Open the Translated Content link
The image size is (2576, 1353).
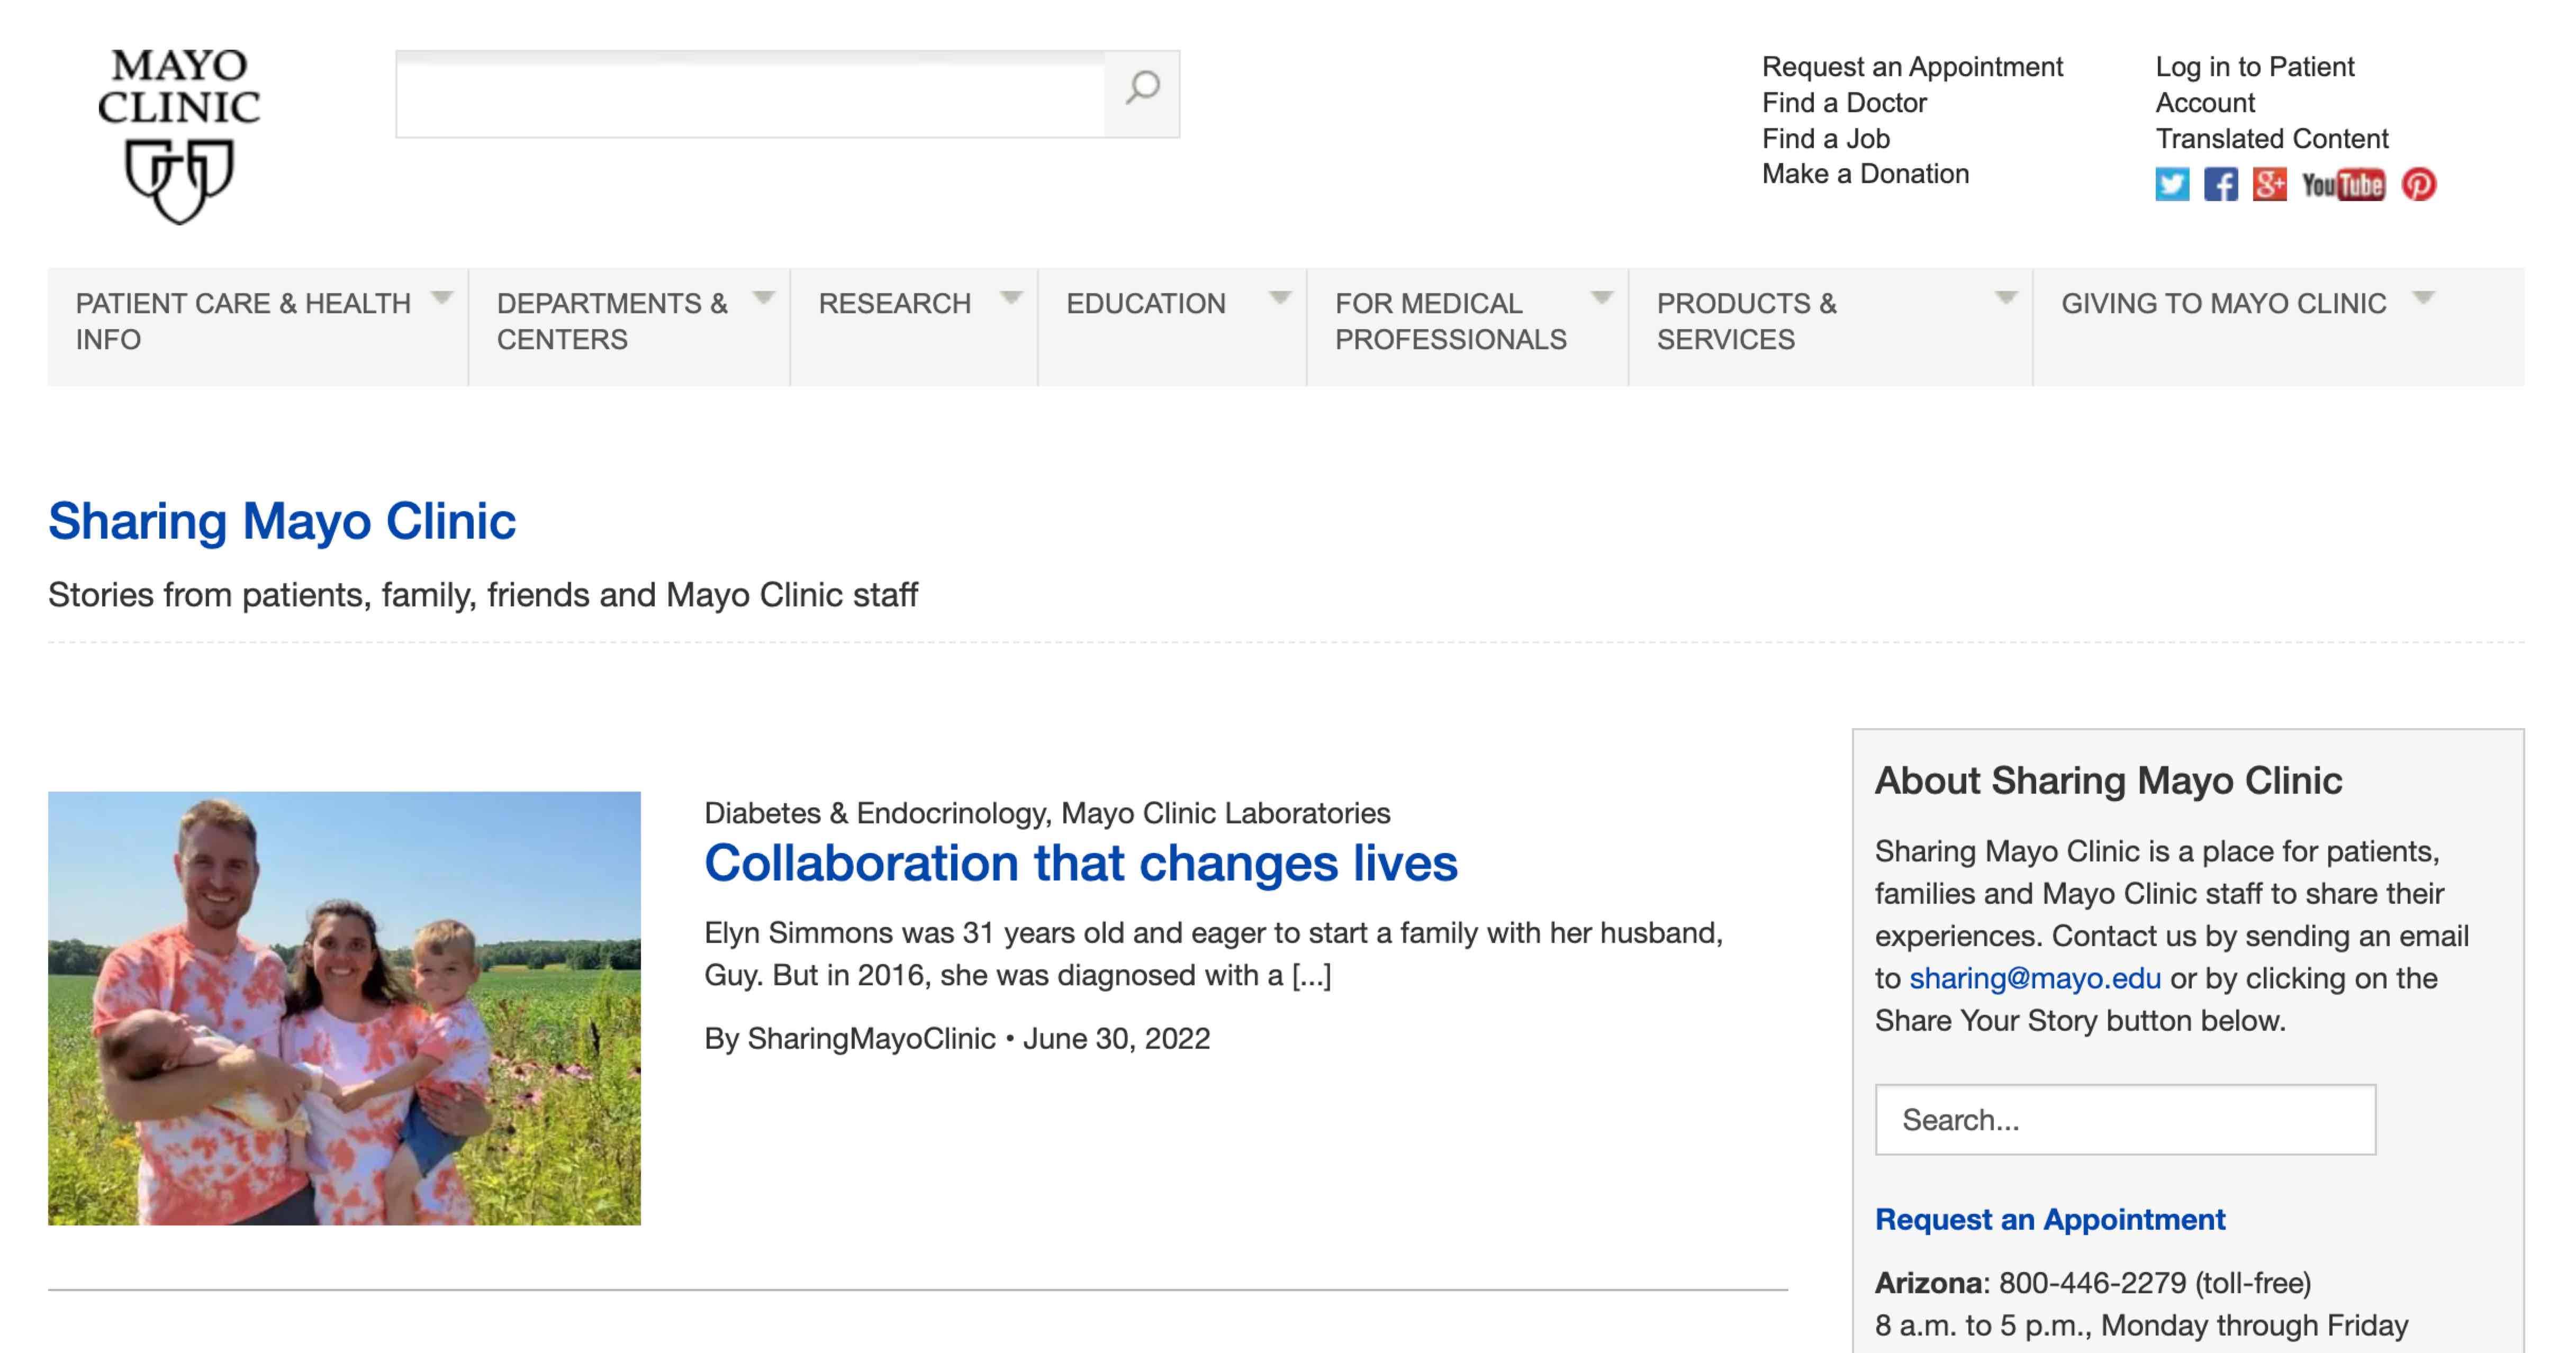[x=2271, y=138]
